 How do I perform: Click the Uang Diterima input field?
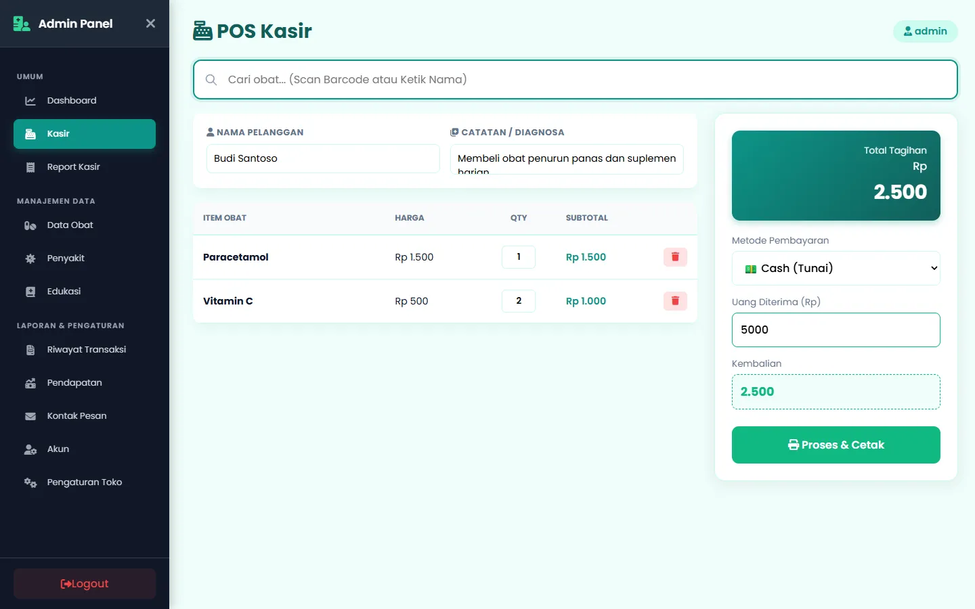tap(836, 330)
